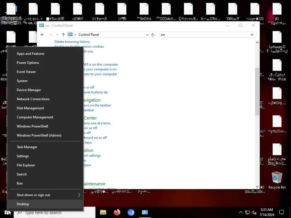This screenshot has width=291, height=218.
Task: Select Disk Management entry
Action: point(45,108)
